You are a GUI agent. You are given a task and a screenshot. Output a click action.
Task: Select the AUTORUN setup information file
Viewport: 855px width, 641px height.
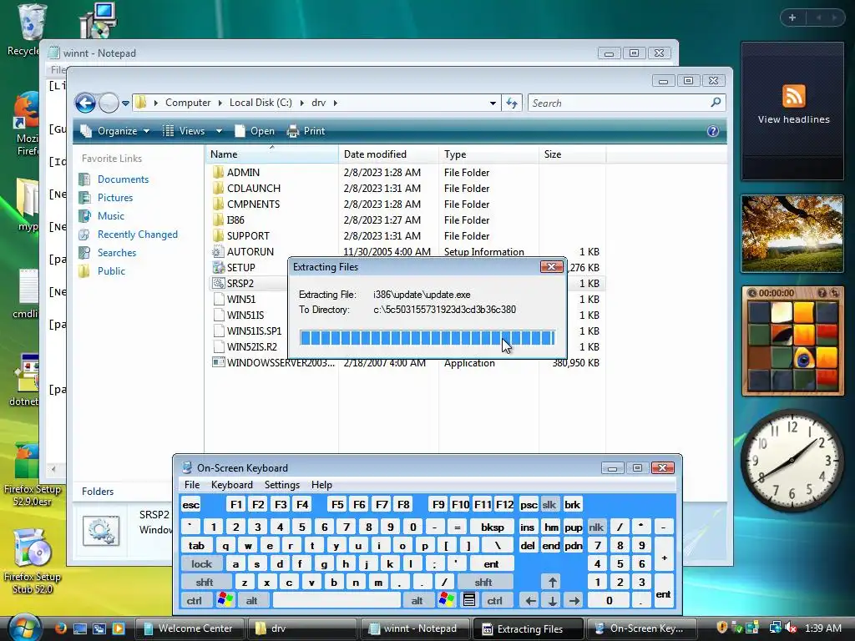[x=250, y=251]
